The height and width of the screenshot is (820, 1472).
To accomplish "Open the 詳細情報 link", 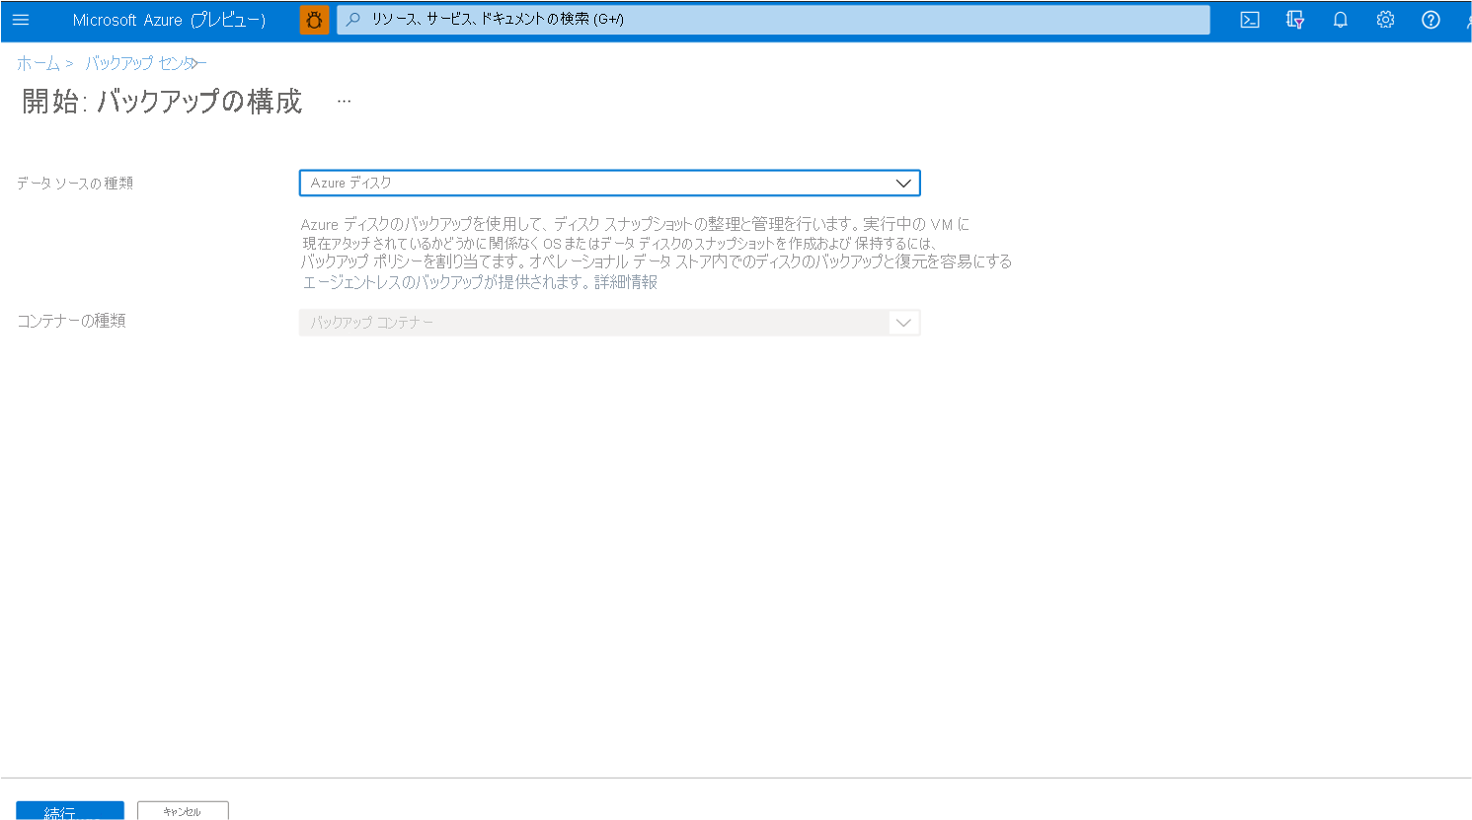I will tap(626, 282).
